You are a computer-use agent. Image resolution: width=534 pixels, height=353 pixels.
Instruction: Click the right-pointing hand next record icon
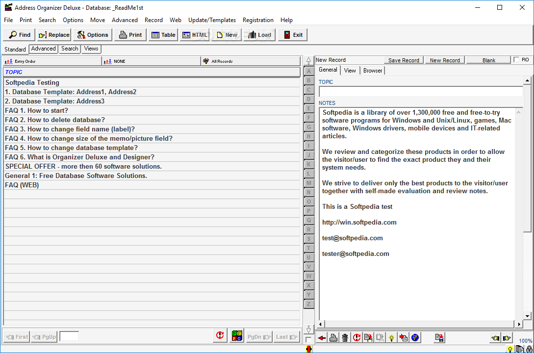pos(507,338)
